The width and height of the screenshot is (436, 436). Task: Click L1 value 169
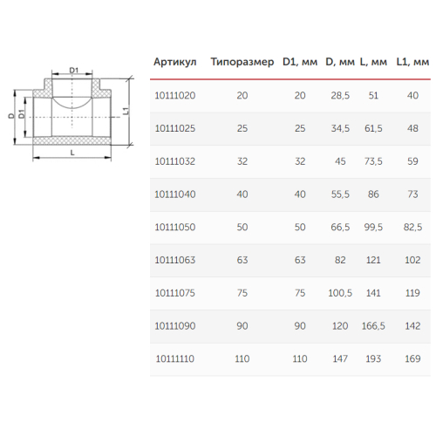412,358
